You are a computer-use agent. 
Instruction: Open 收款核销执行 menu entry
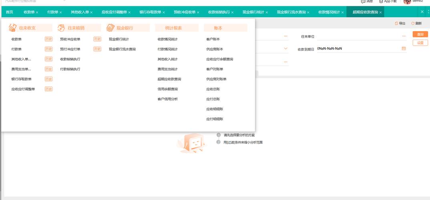(x=70, y=59)
